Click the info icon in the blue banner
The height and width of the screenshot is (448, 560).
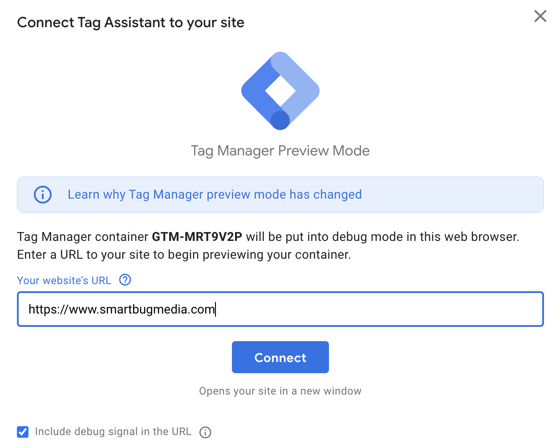(x=43, y=195)
